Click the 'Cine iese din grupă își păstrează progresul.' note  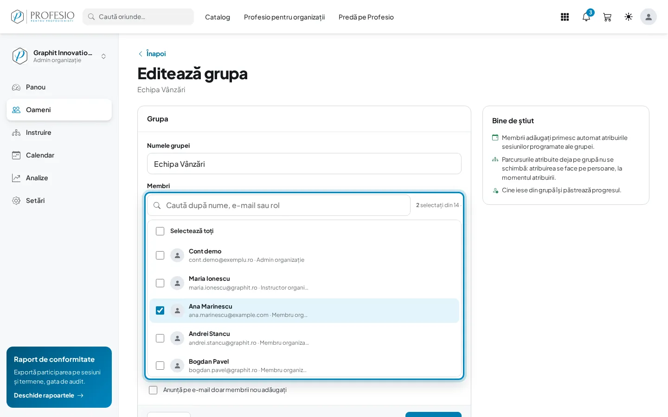(561, 190)
